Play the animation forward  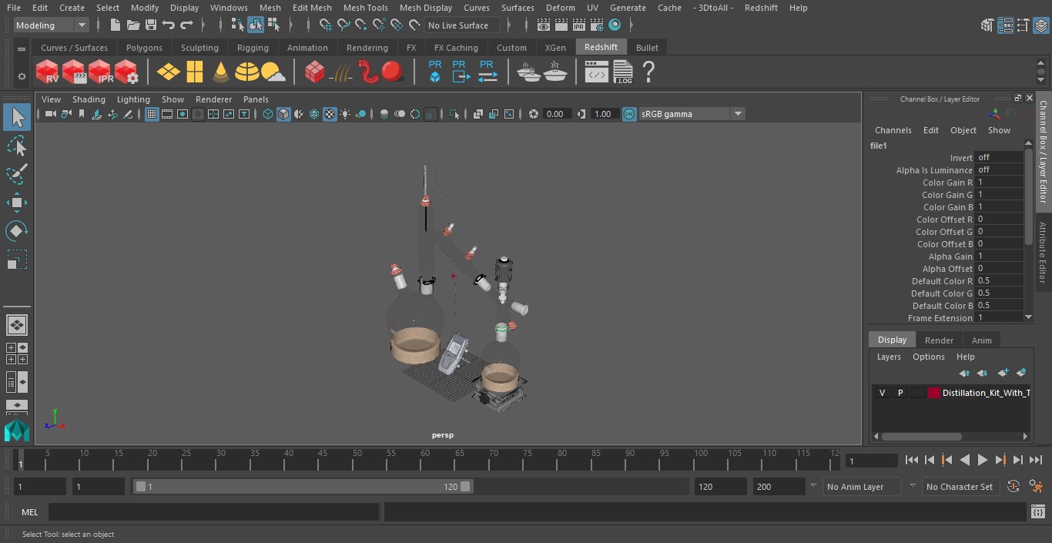tap(983, 460)
